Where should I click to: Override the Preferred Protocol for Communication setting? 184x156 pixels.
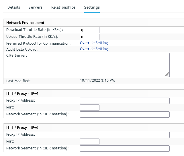(x=94, y=43)
